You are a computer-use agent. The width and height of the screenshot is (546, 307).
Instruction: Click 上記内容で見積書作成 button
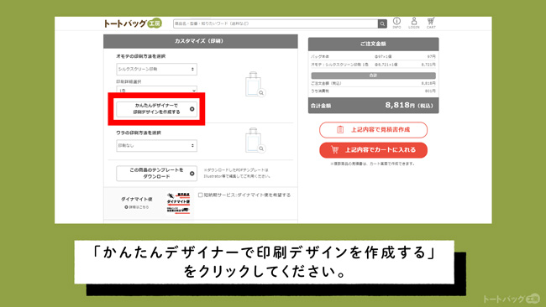(x=373, y=130)
